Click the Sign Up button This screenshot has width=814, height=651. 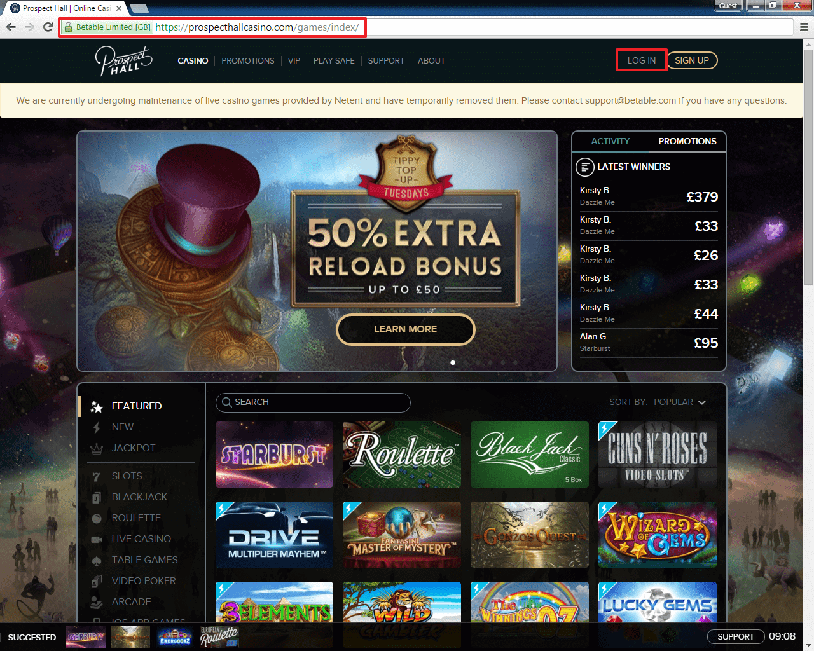pos(692,60)
